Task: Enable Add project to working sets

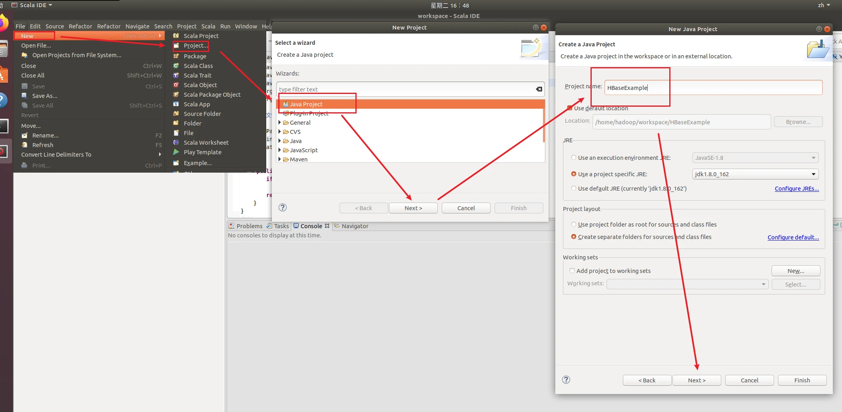Action: (572, 271)
